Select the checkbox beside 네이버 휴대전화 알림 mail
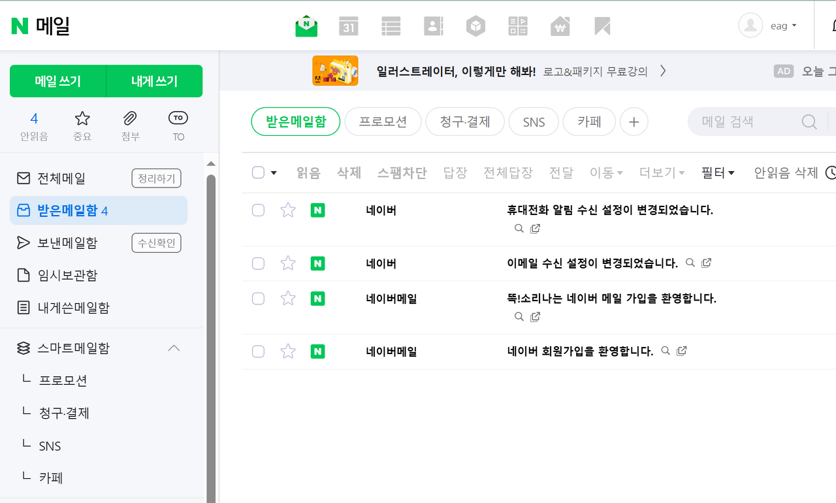 coord(258,210)
